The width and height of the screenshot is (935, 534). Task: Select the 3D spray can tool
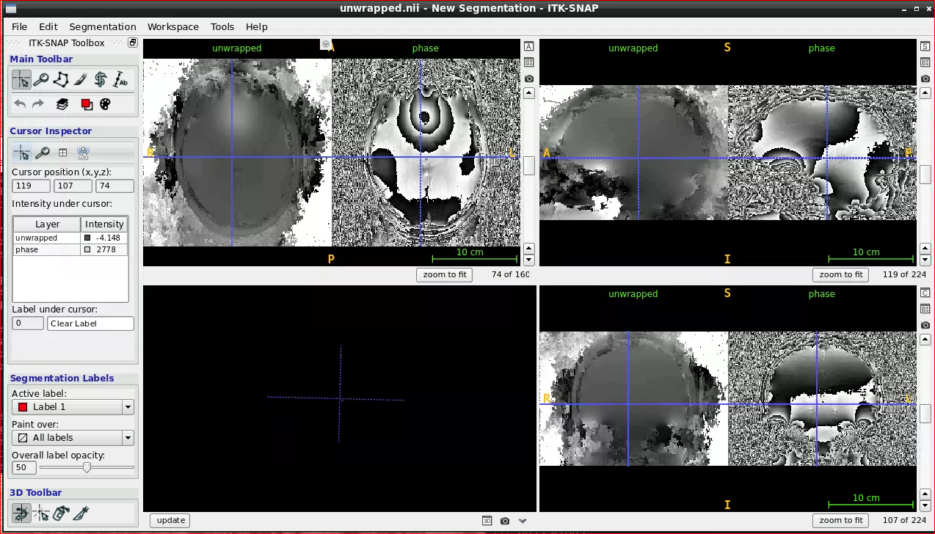click(61, 513)
